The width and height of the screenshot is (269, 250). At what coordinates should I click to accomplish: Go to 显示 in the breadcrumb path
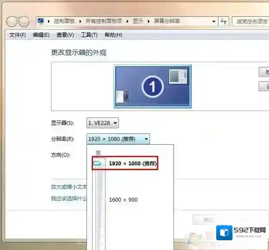pos(138,21)
